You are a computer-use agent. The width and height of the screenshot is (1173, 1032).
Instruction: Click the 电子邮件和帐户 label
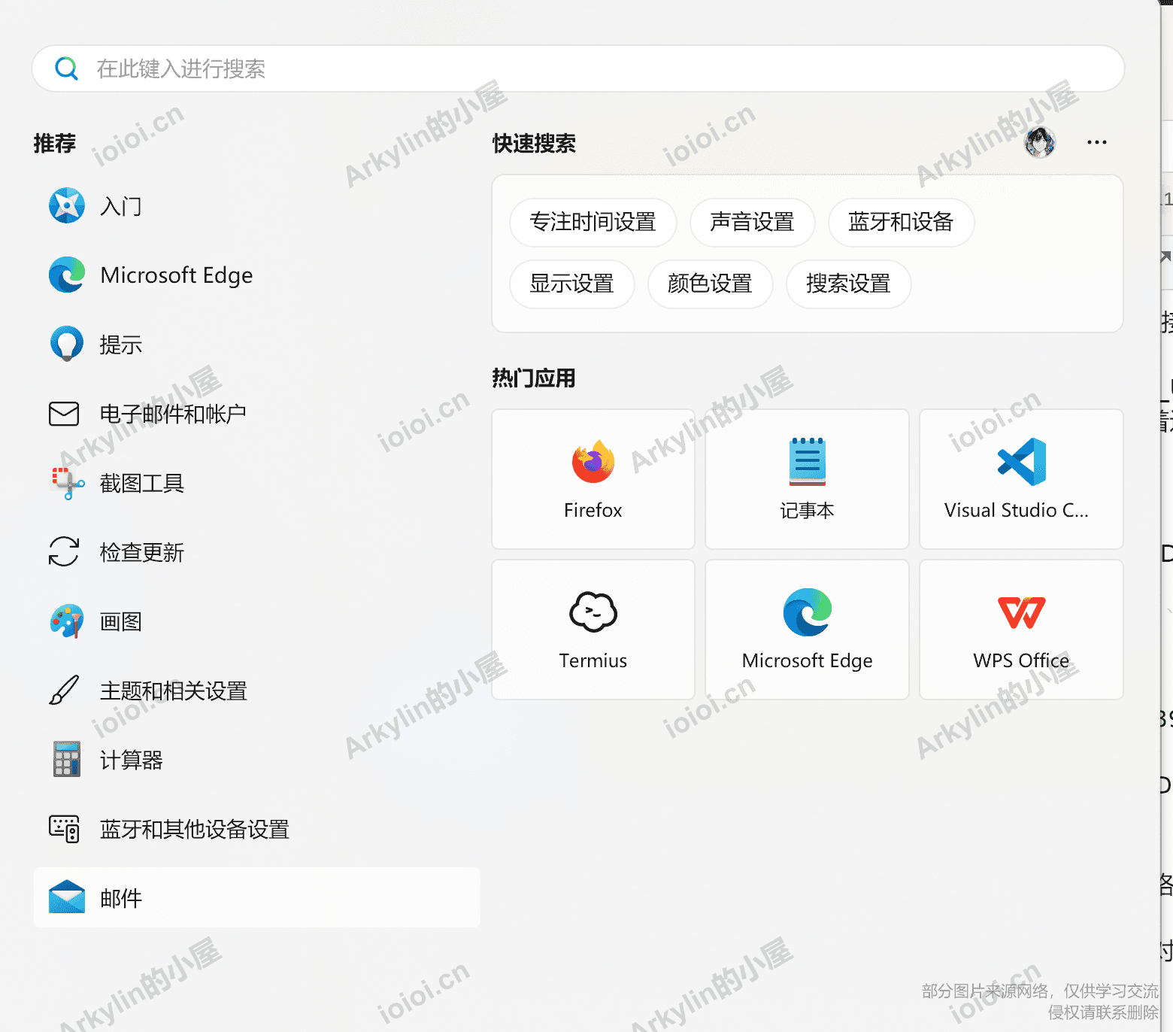(x=174, y=414)
